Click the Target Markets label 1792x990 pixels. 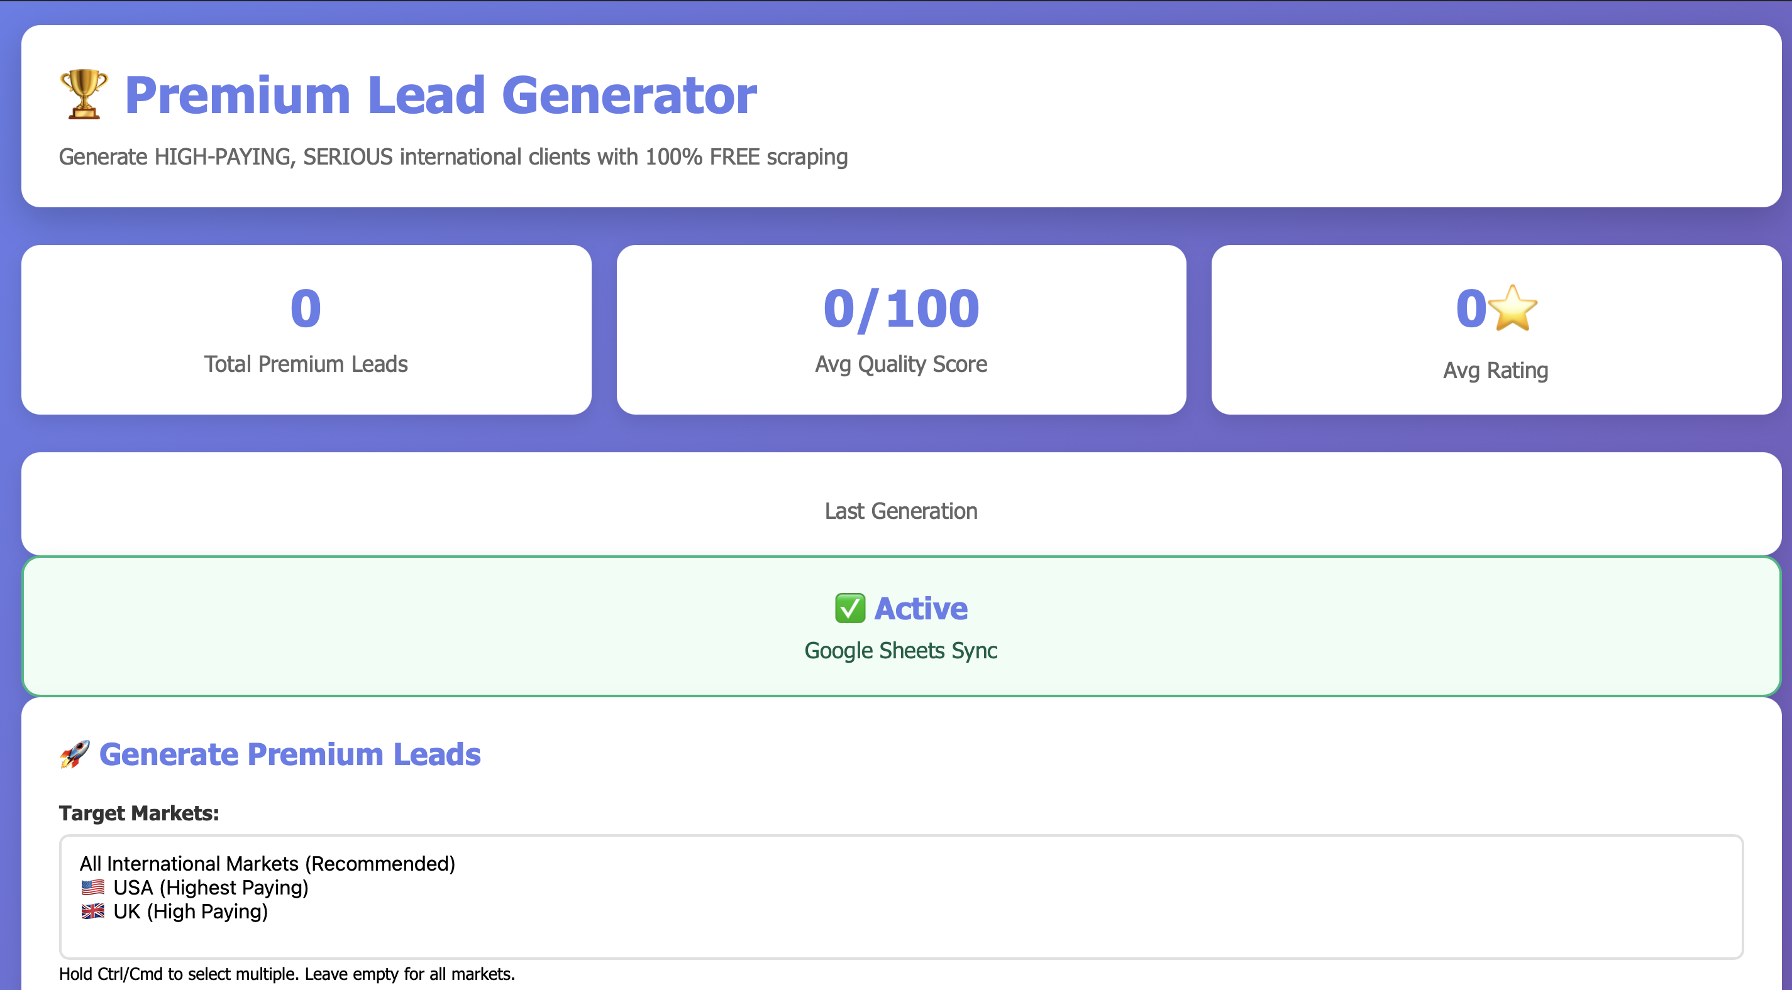click(138, 813)
